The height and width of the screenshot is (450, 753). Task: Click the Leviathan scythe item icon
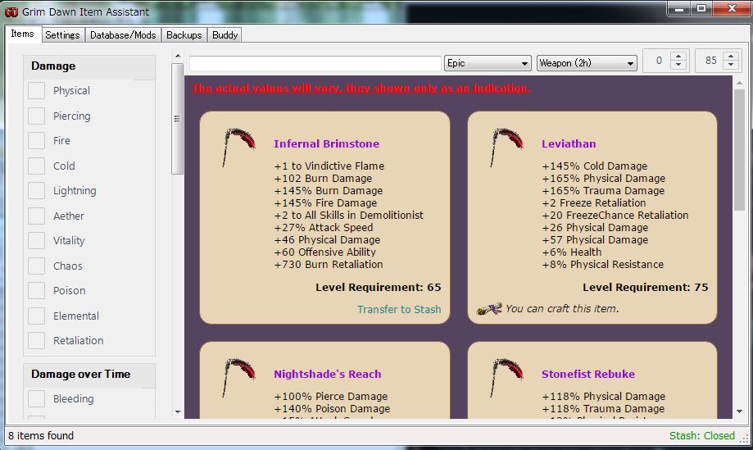(506, 148)
